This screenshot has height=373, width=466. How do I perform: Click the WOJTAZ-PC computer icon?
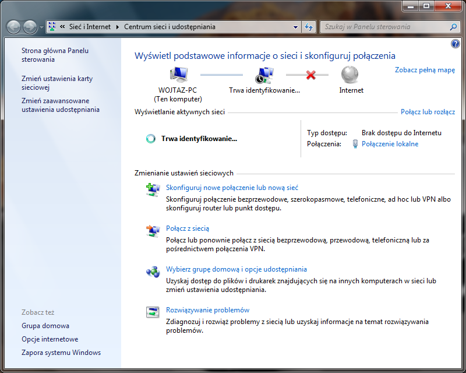179,75
